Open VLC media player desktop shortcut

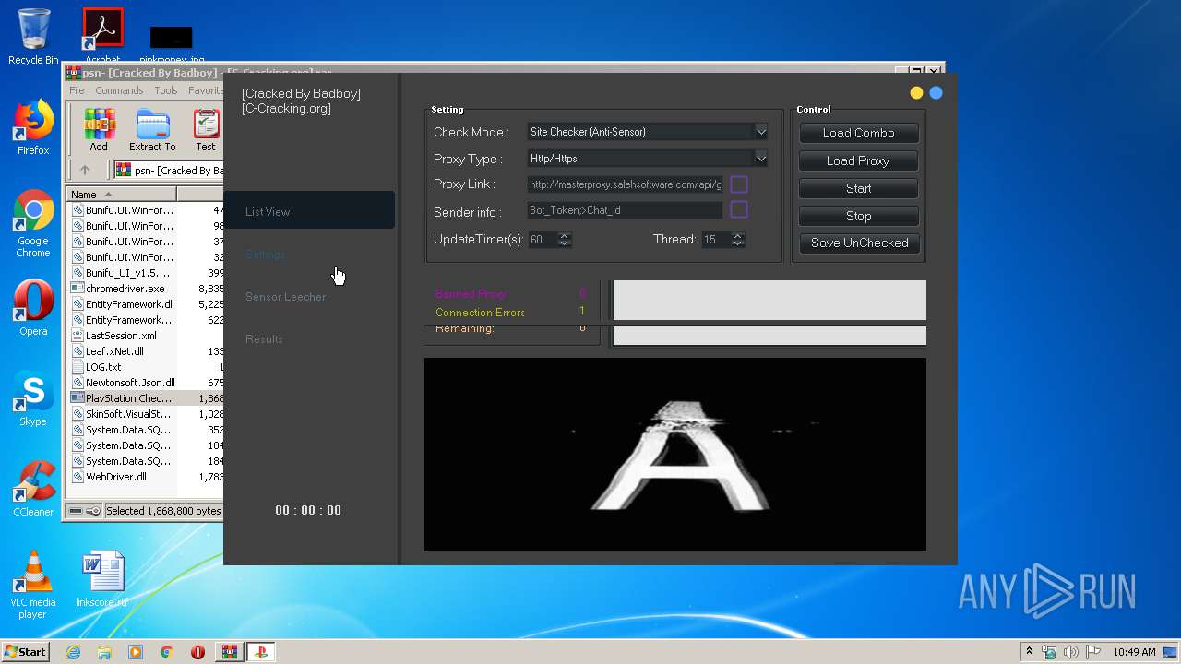click(33, 584)
